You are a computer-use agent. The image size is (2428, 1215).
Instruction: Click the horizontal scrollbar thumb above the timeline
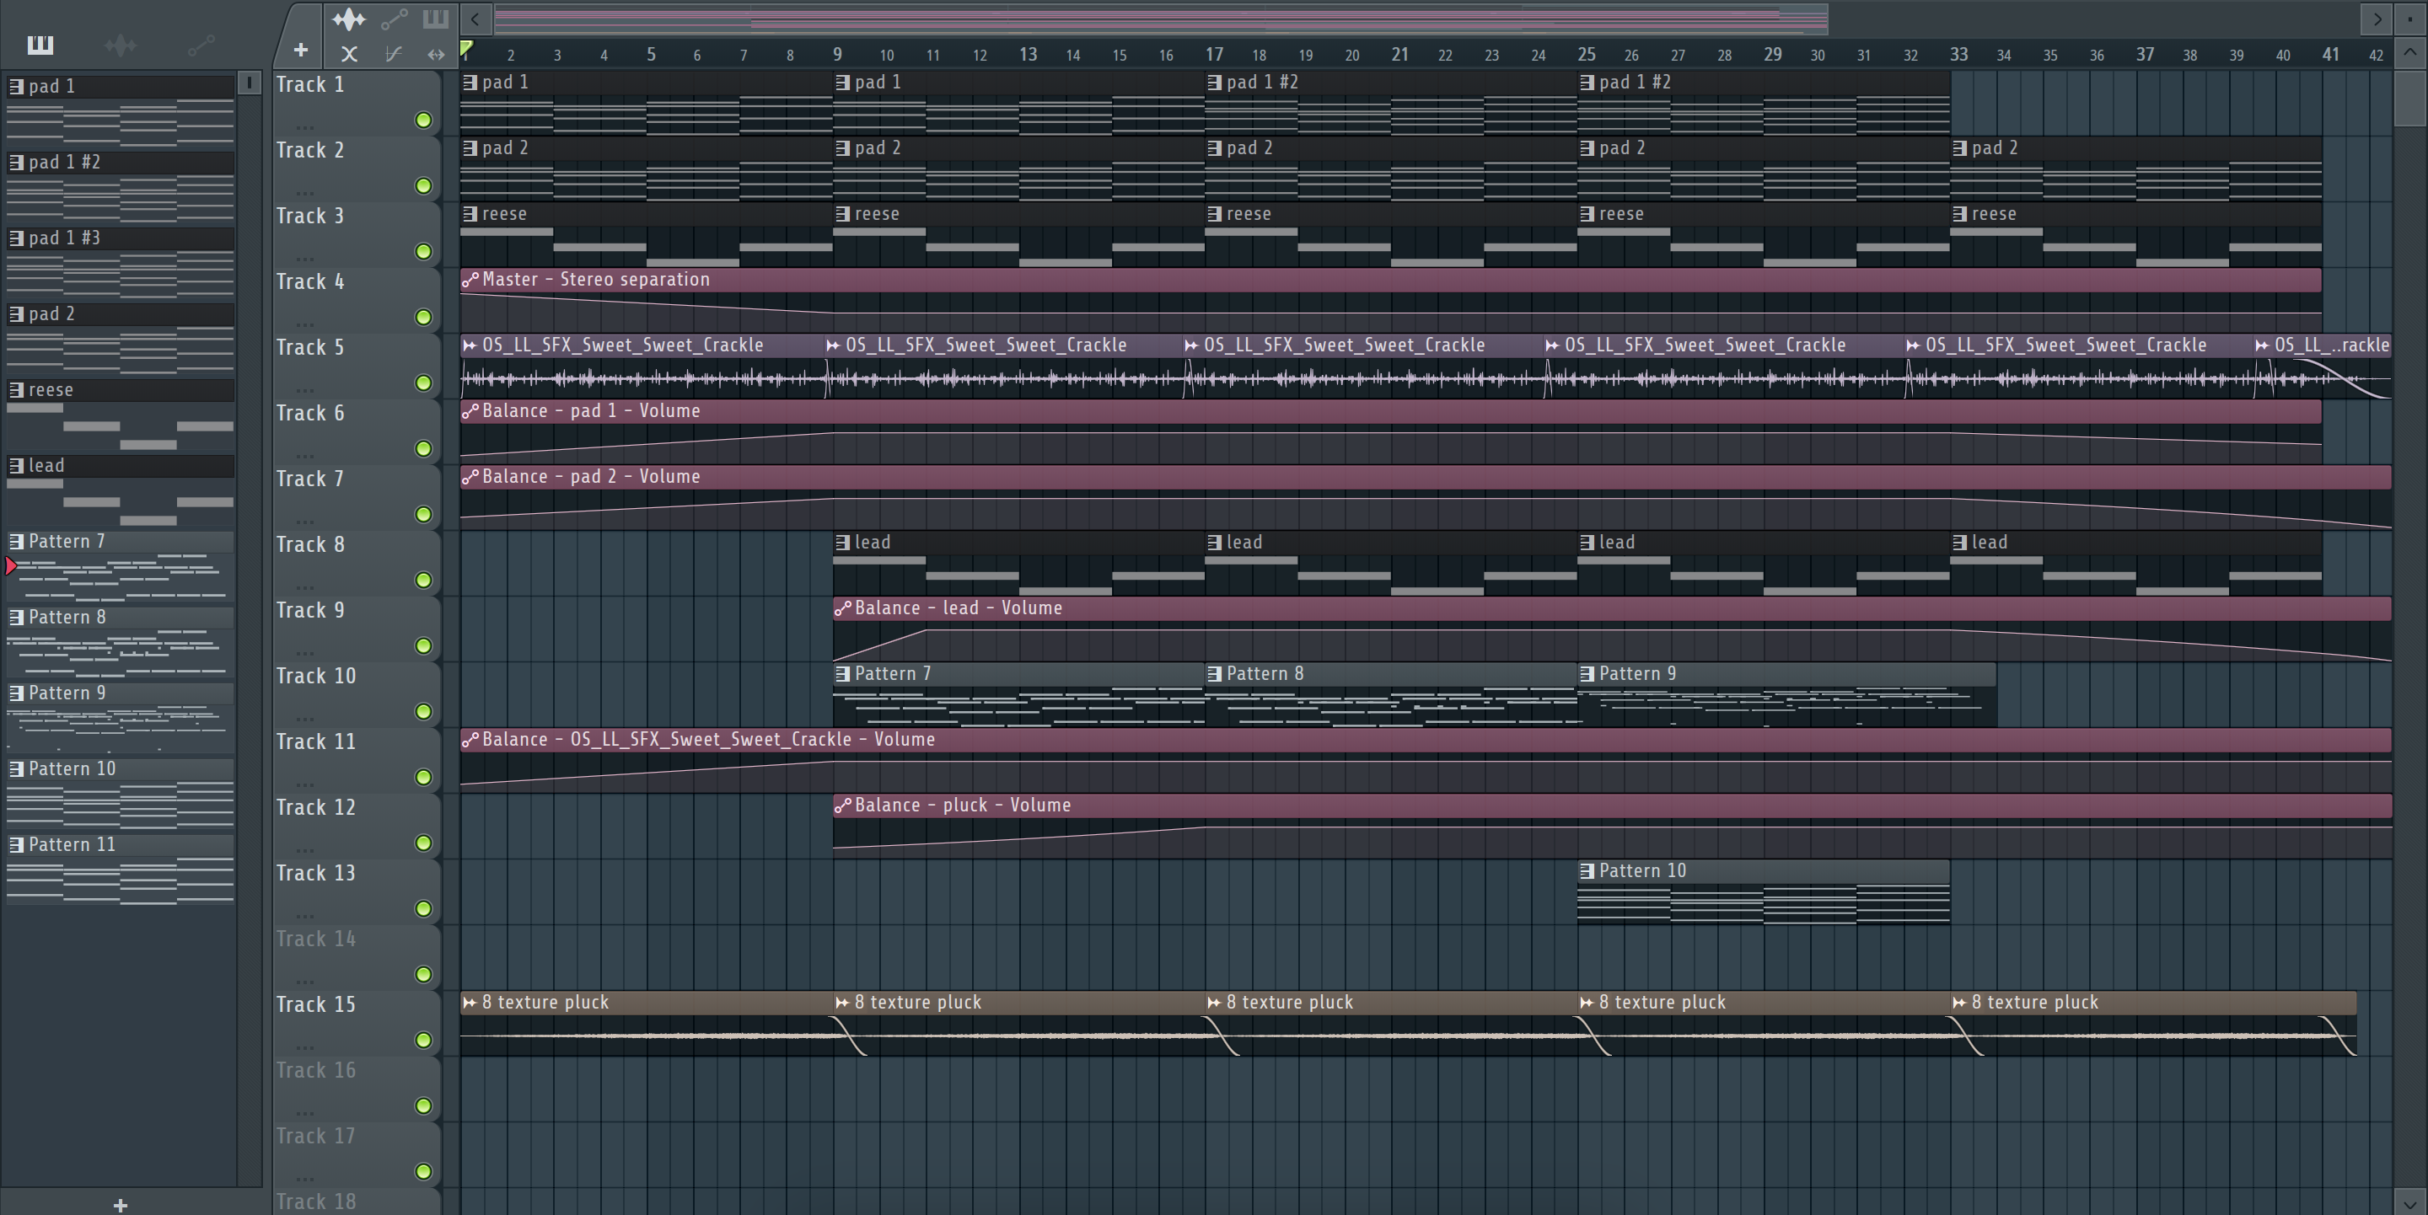coord(1160,18)
